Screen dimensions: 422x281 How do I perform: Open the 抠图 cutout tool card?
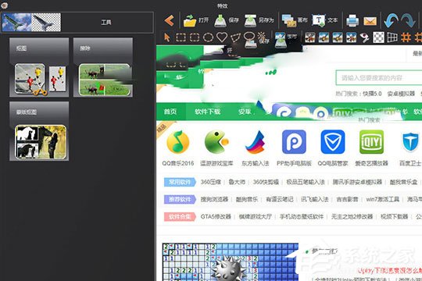(39, 67)
